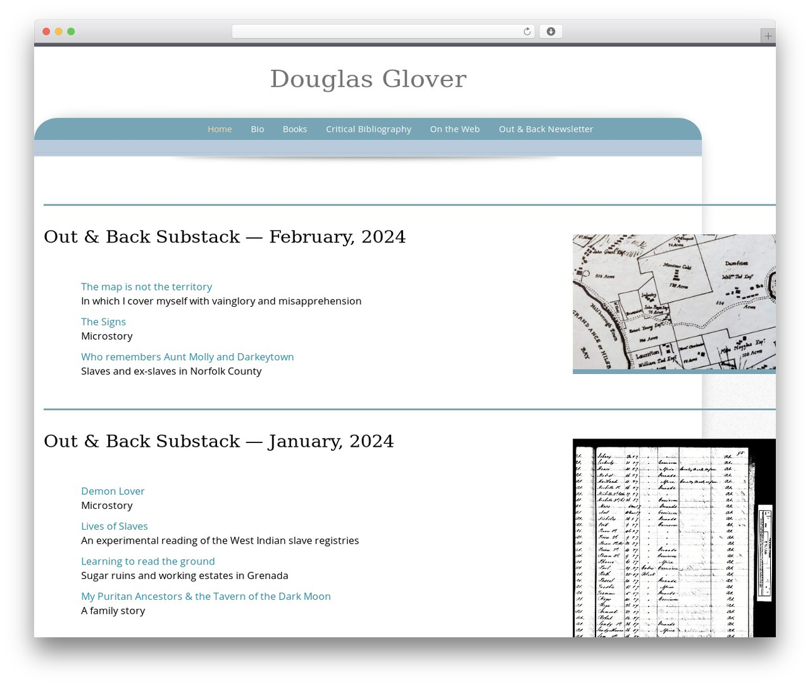
Task: Click the browser address bar
Action: click(383, 32)
